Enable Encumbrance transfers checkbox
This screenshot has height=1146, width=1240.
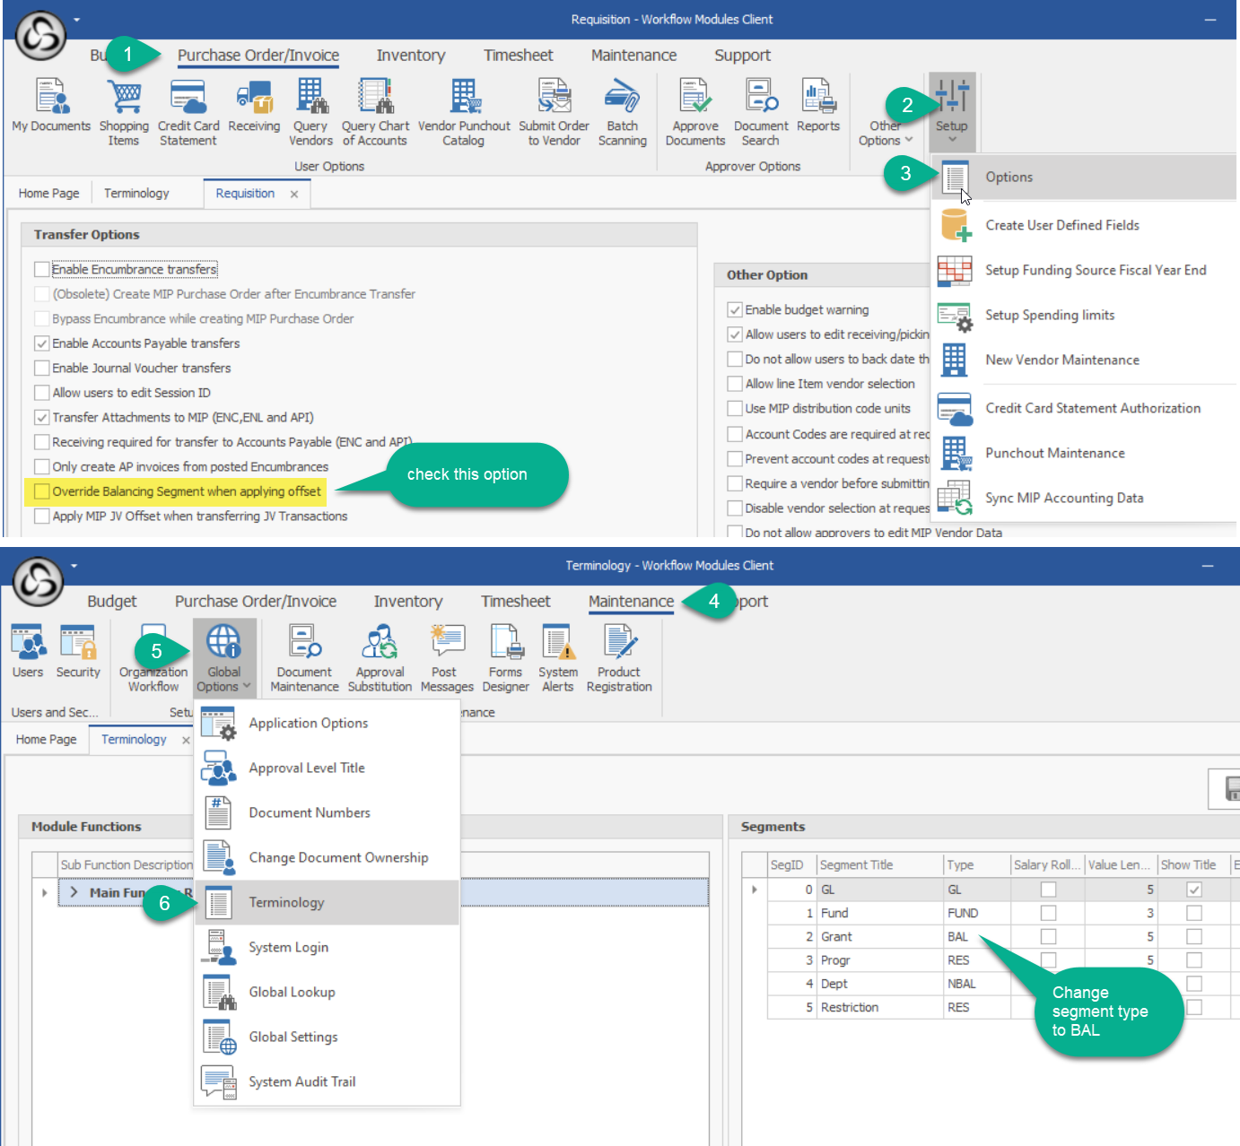(41, 269)
